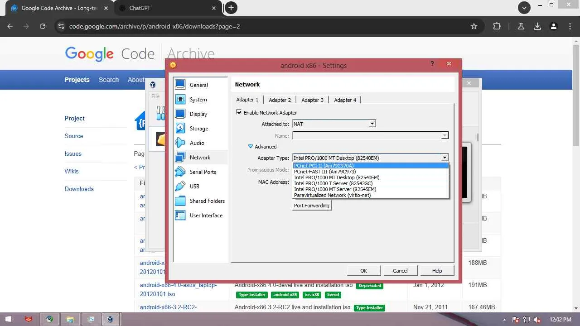View site information icon in address bar

click(x=61, y=26)
